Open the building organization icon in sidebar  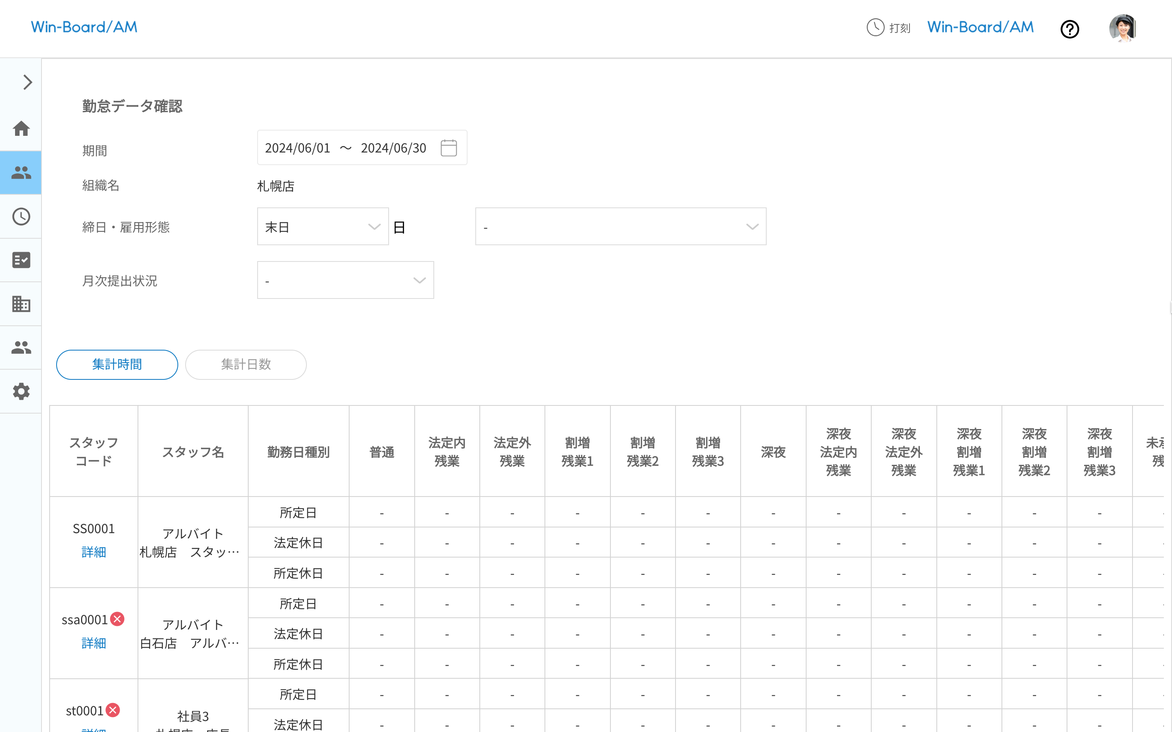(x=21, y=304)
